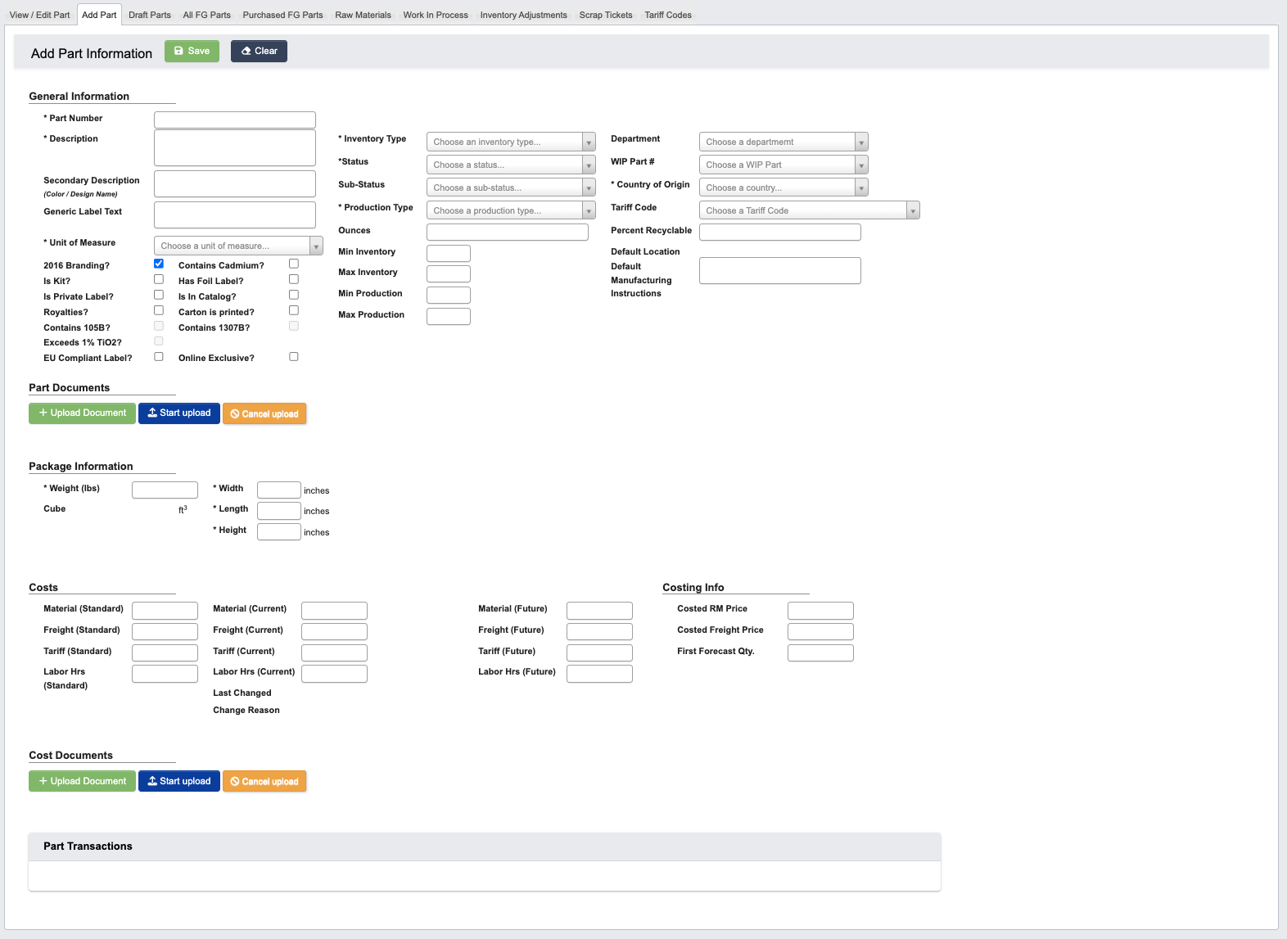Click the Secondary Description field

point(235,183)
